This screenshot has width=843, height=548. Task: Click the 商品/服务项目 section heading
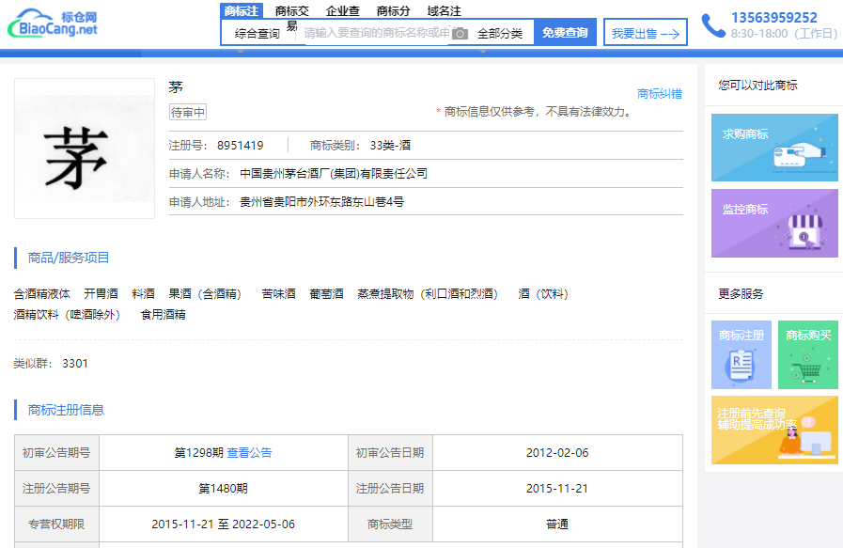pyautogui.click(x=69, y=258)
